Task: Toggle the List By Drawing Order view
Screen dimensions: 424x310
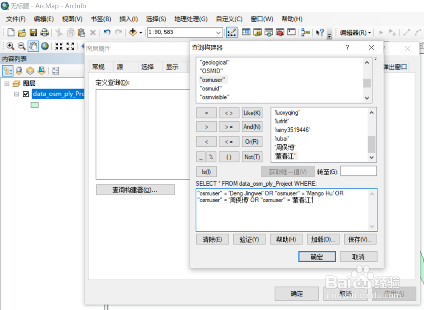Action: point(8,71)
